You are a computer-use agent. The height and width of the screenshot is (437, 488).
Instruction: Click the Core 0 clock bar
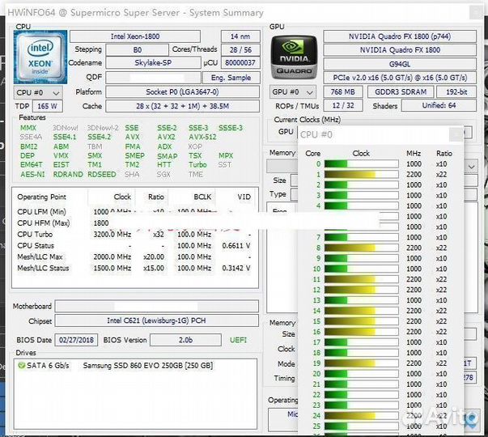click(361, 163)
